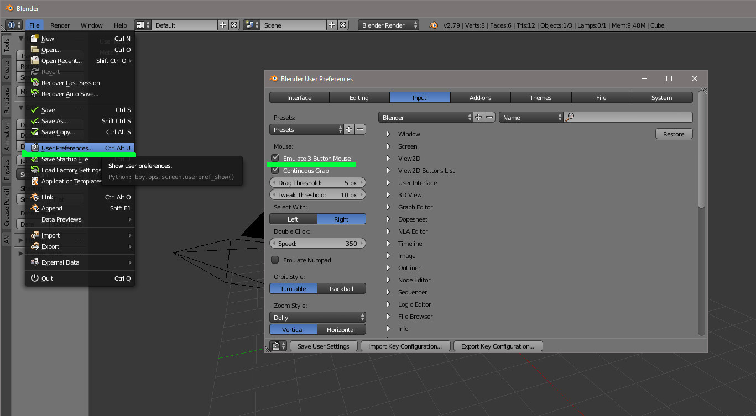Add a new scene with plus icon

pyautogui.click(x=332, y=25)
